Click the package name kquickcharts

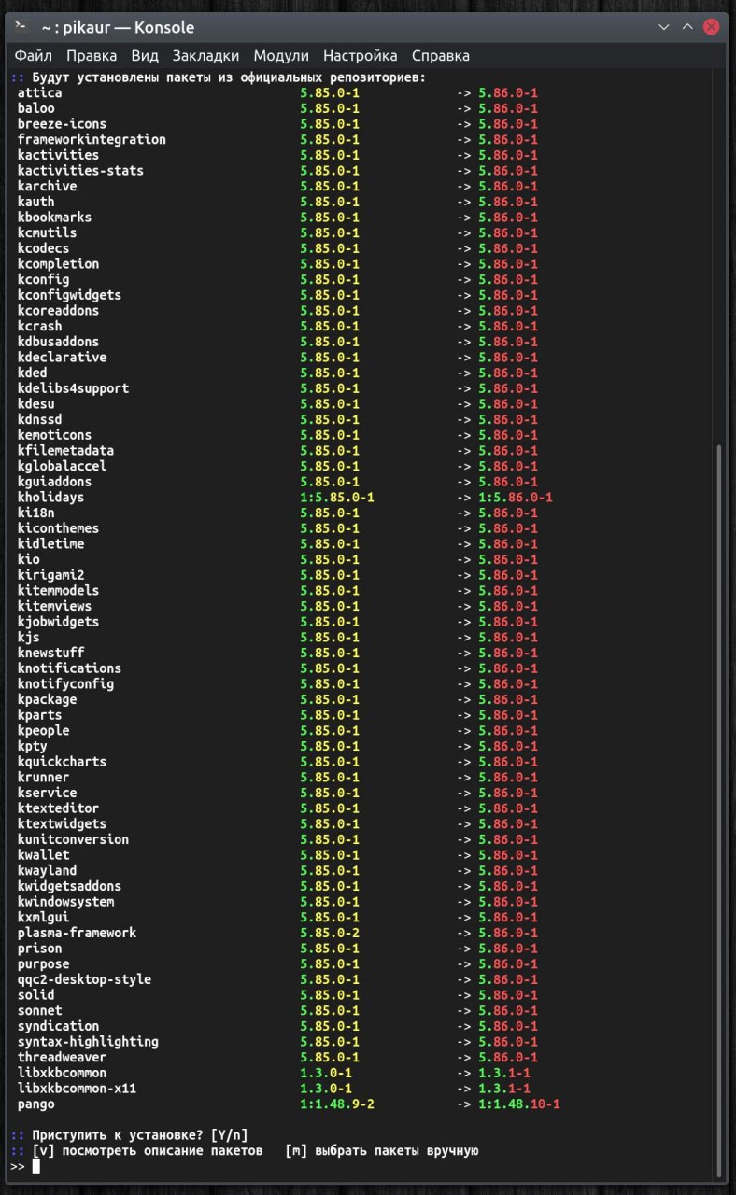(x=62, y=762)
